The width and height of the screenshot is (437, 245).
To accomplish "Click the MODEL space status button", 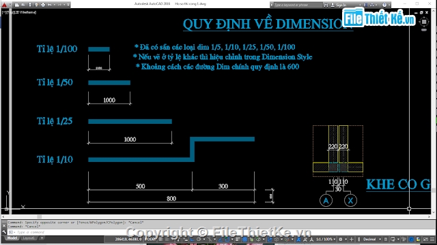I will click(x=150, y=239).
